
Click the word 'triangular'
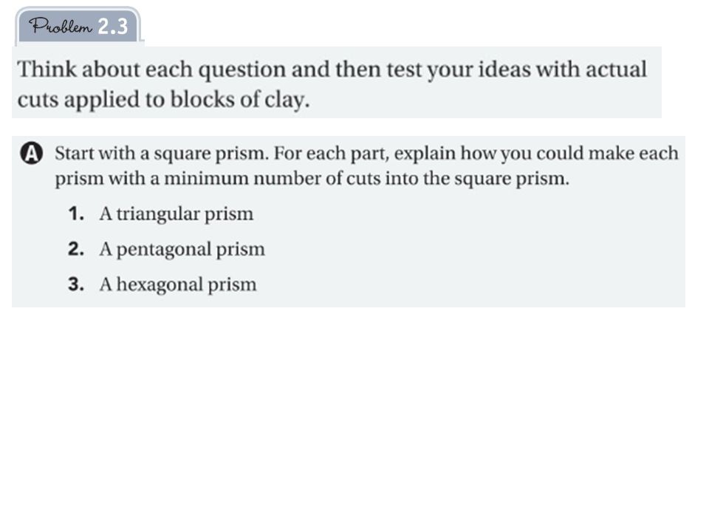pos(158,214)
